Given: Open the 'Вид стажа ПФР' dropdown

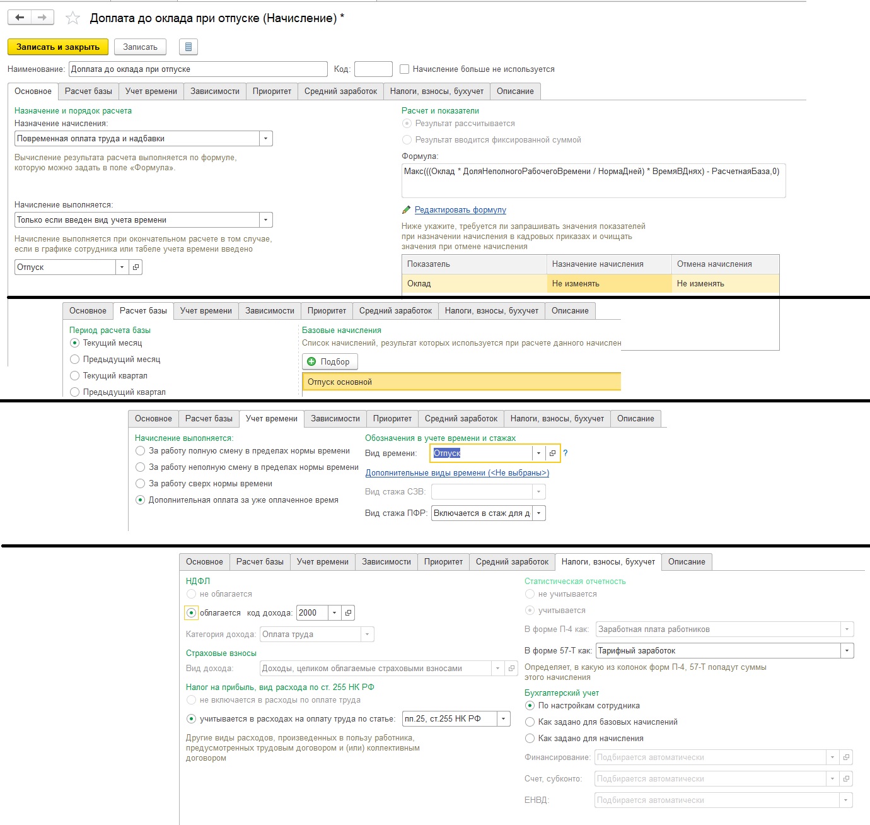Looking at the screenshot, I should (538, 513).
